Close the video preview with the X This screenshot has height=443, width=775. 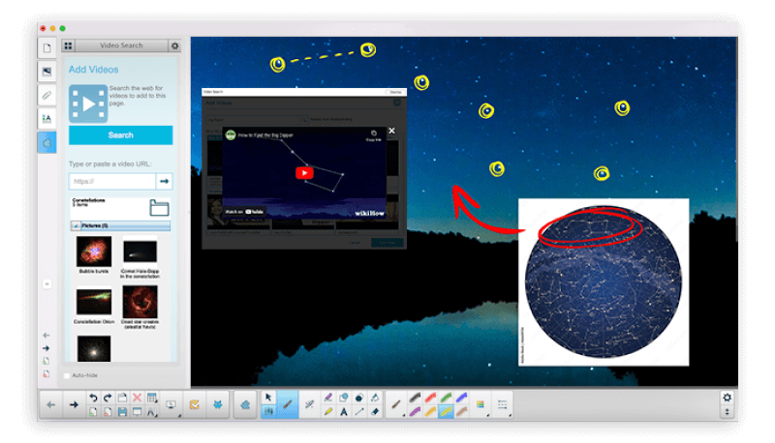[391, 131]
